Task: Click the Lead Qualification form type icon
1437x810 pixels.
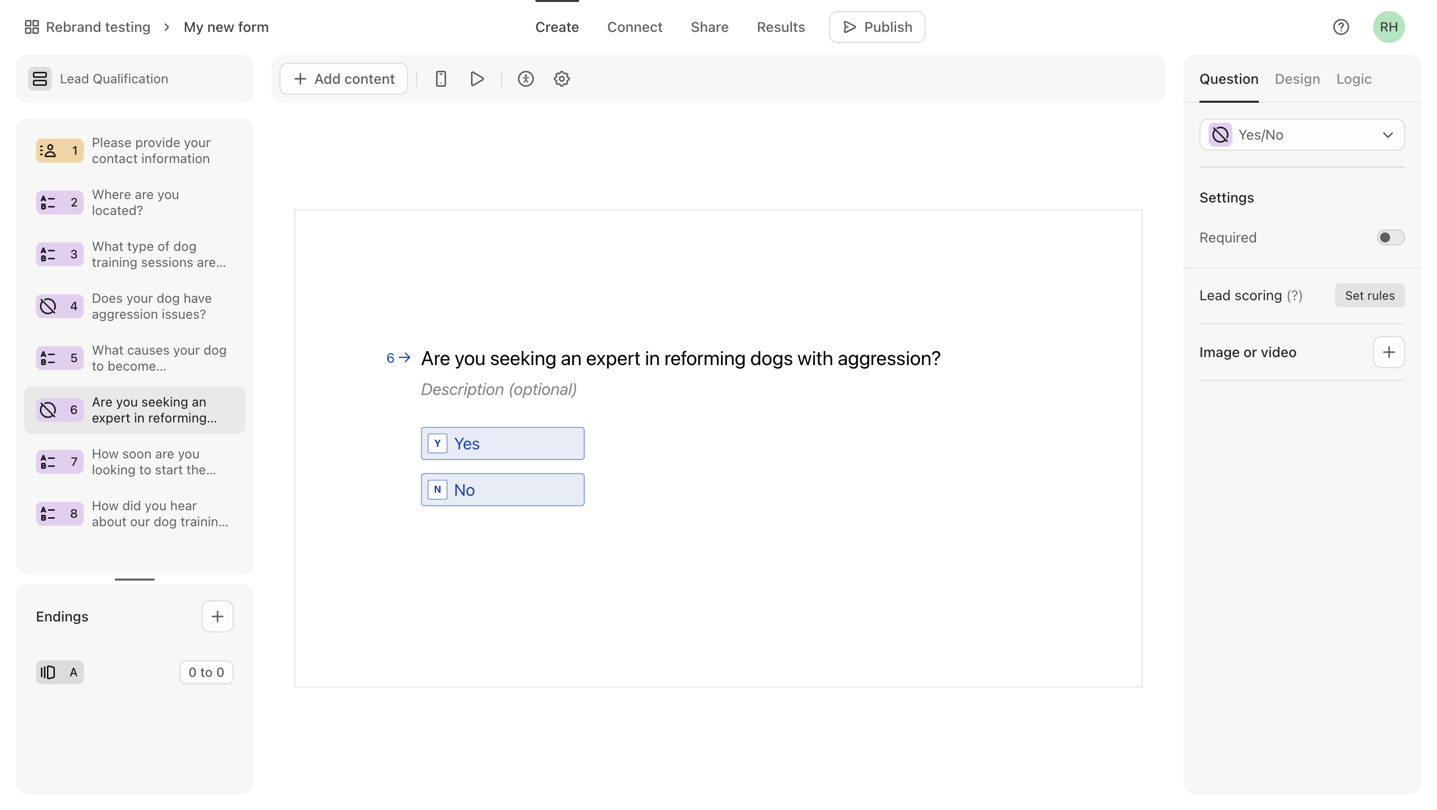Action: pyautogui.click(x=39, y=79)
